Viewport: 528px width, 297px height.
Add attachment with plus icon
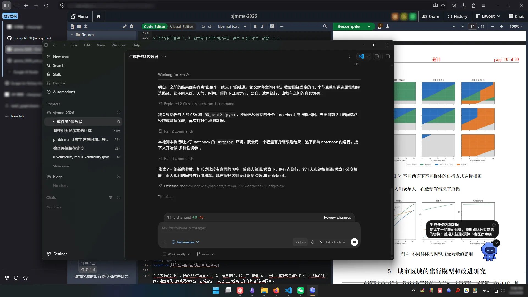point(164,242)
